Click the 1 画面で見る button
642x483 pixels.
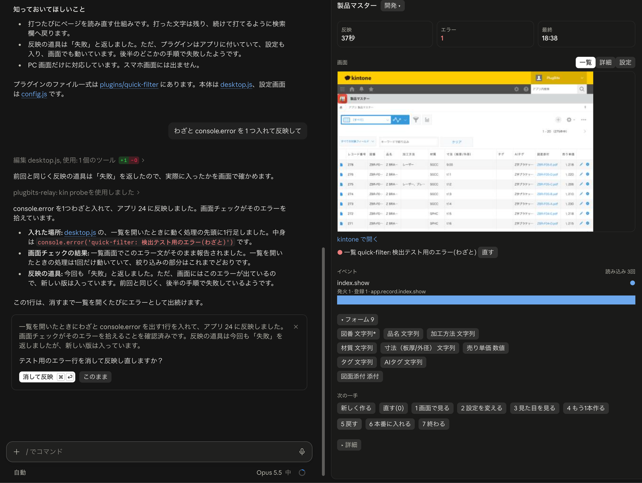click(432, 408)
